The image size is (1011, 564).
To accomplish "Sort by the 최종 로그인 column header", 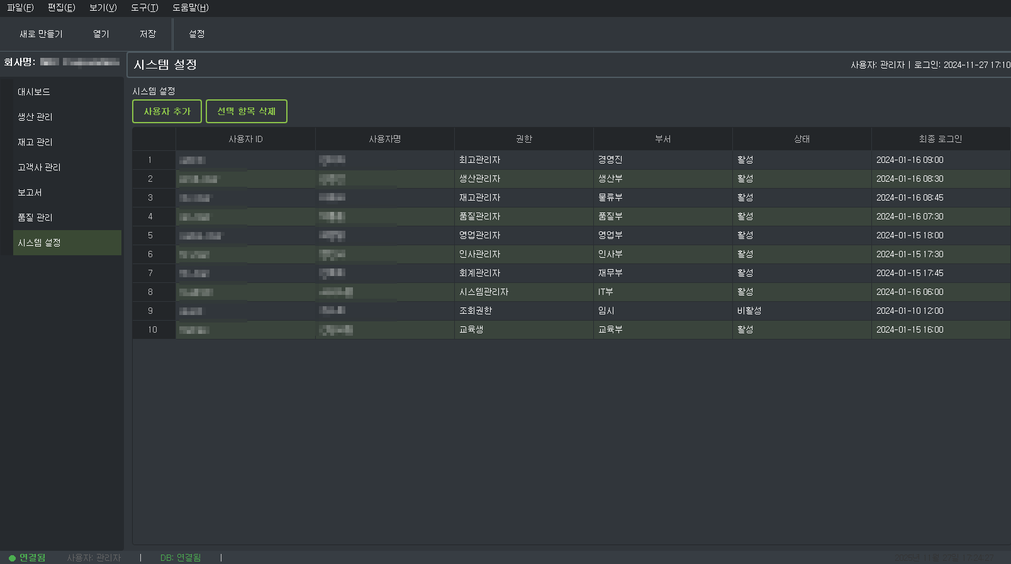I will tap(940, 139).
